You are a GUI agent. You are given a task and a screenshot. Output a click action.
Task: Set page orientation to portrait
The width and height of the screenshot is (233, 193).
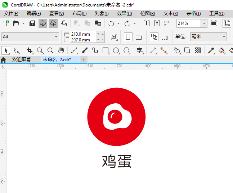click(128, 37)
